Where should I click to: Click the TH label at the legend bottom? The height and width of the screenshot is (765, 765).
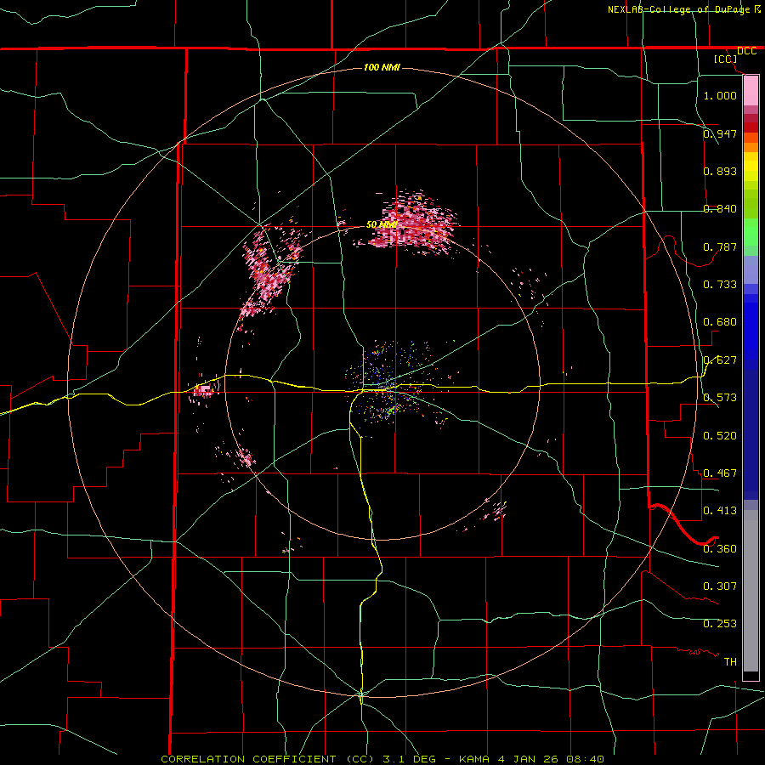(x=730, y=662)
